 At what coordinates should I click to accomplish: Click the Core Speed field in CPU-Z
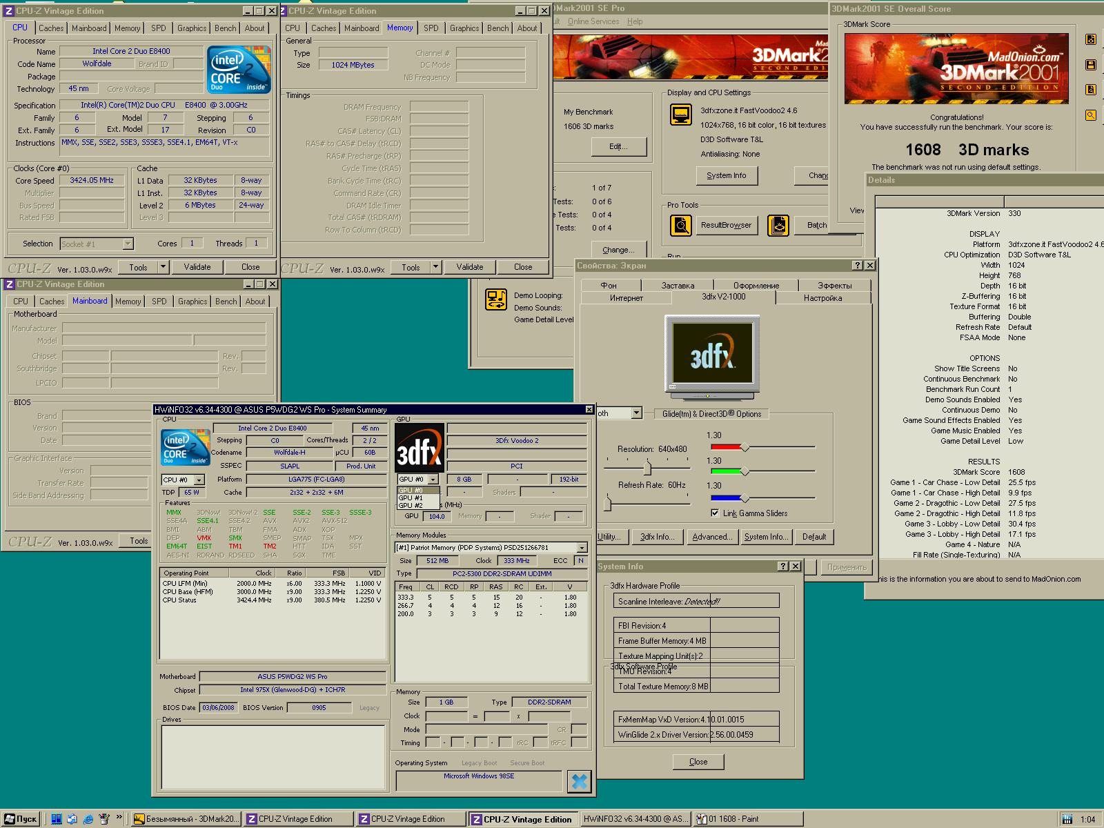tap(92, 181)
